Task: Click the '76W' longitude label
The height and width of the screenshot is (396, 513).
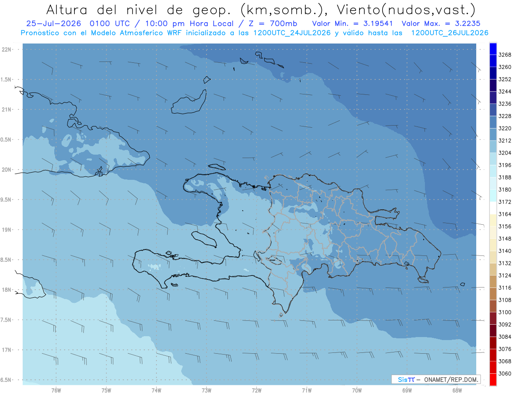Action: 56,390
